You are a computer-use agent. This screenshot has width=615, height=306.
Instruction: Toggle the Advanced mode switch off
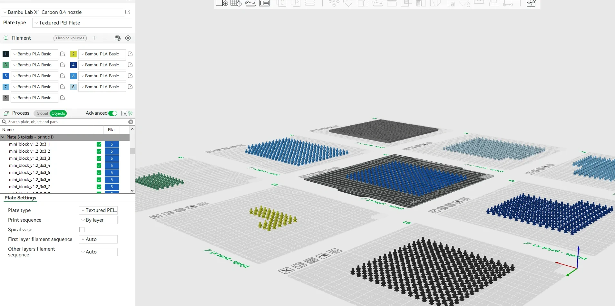(x=113, y=113)
